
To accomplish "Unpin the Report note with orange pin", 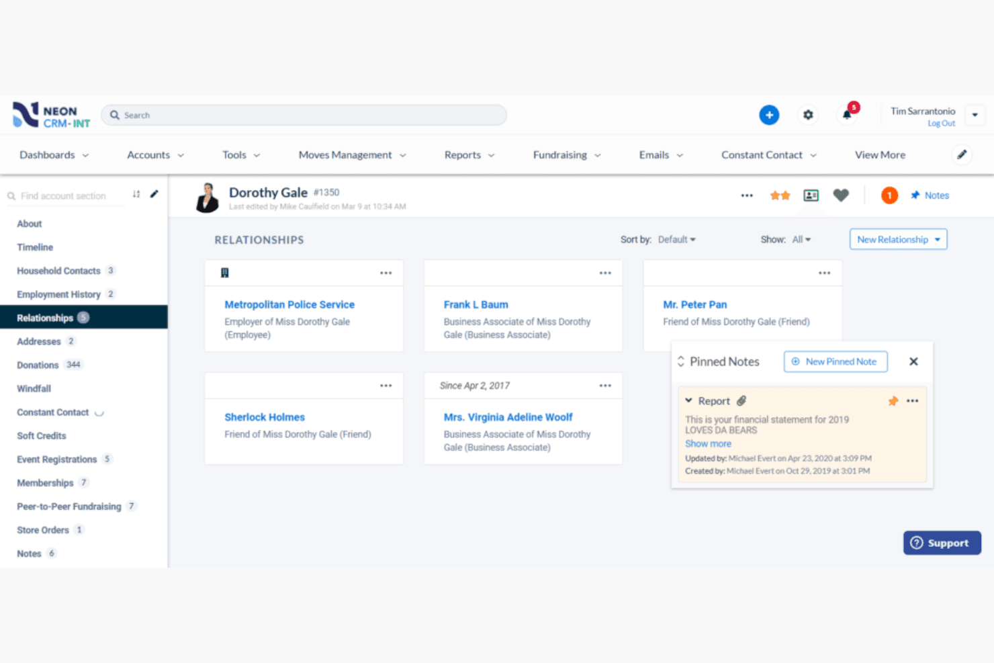I will coord(893,401).
